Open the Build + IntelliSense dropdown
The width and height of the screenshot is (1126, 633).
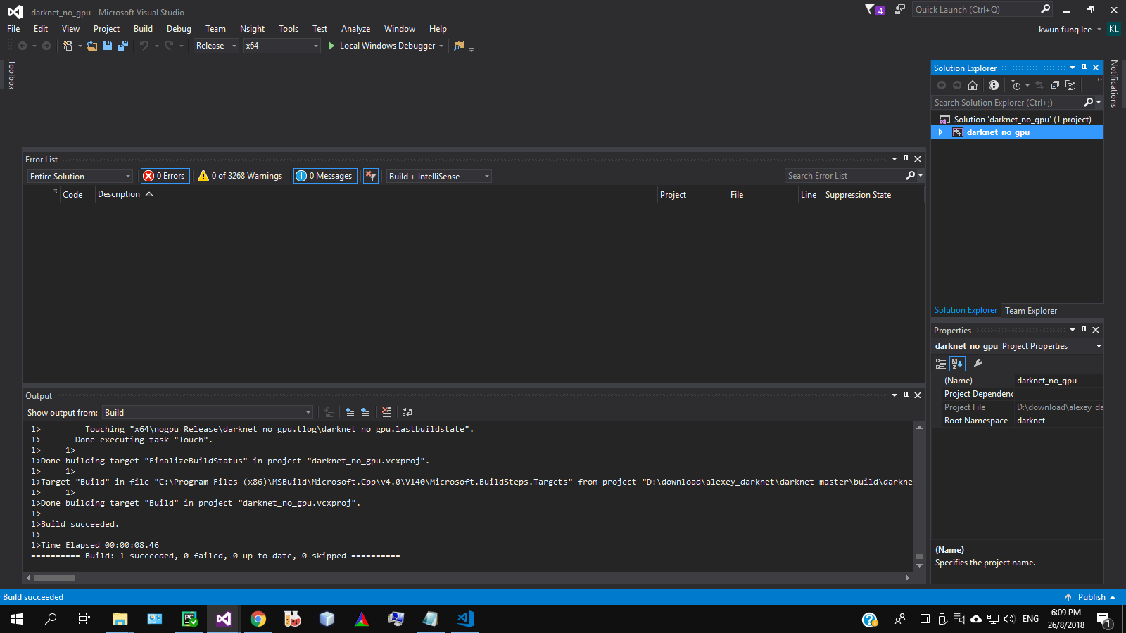[438, 176]
